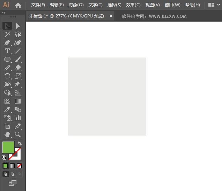Change Screen Mode button
The width and height of the screenshot is (222, 191).
click(x=13, y=183)
